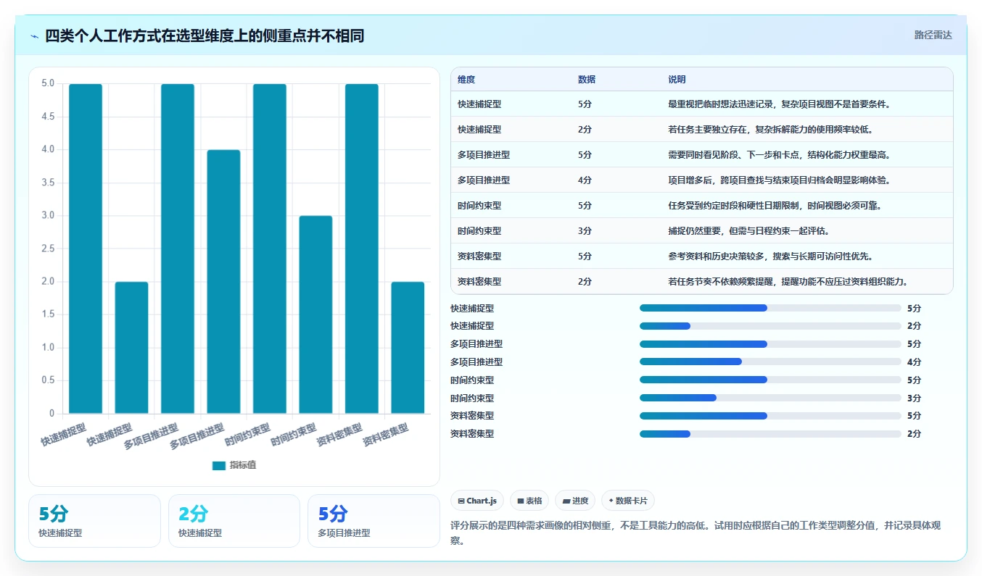Open the Chart.js chip
This screenshot has height=576, width=982.
pyautogui.click(x=477, y=501)
